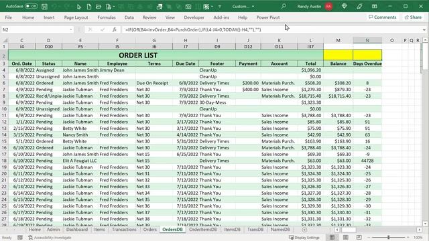Click the diamond premium icon
The height and width of the screenshot is (241, 429).
coord(344,6)
